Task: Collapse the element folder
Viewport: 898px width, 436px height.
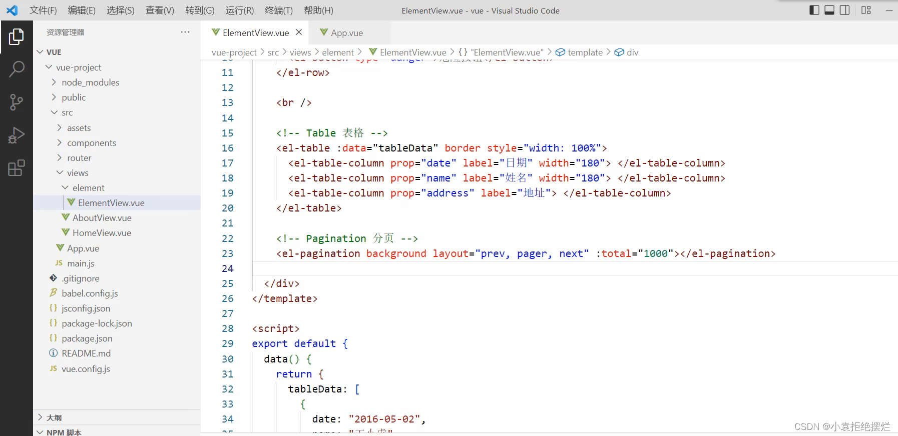Action: pyautogui.click(x=65, y=187)
